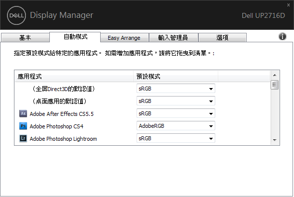294x197 pixels.
Task: Click the Display Manager title text
Action: click(x=61, y=15)
